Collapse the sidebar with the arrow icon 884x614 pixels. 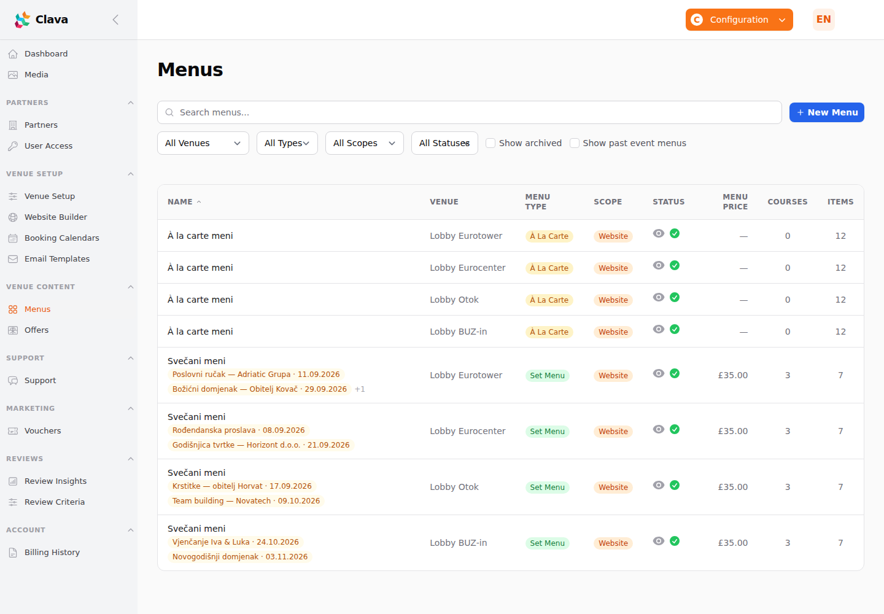click(x=115, y=20)
